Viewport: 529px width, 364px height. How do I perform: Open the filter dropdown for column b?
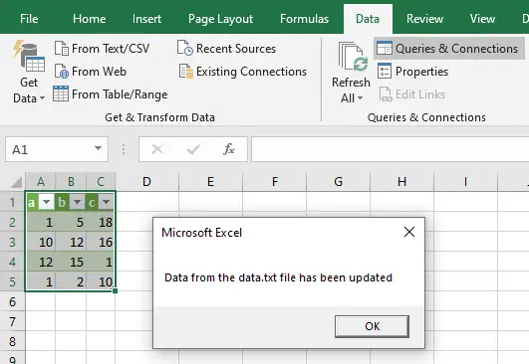(x=78, y=202)
